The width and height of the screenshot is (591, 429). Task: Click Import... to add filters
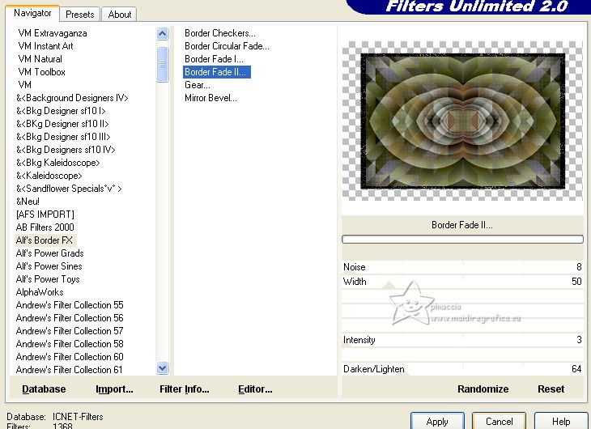point(114,389)
